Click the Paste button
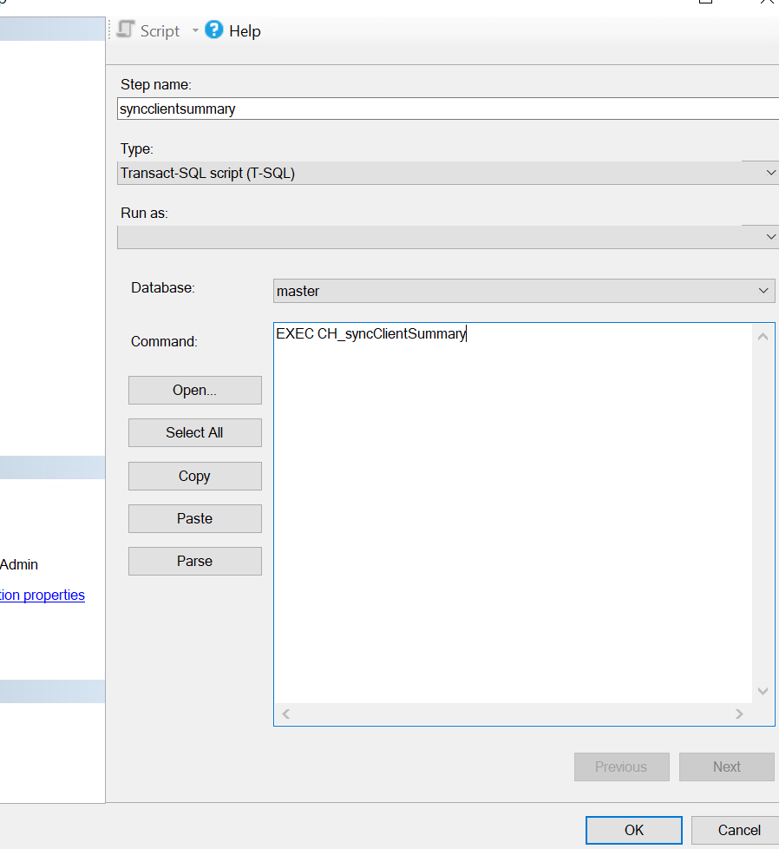779x849 pixels. [x=194, y=519]
